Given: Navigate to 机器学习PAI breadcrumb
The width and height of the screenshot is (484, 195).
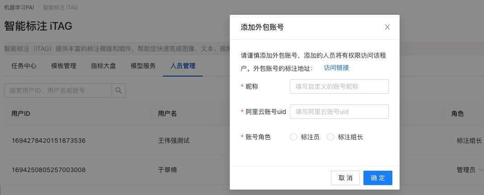Looking at the screenshot, I should 19,8.
